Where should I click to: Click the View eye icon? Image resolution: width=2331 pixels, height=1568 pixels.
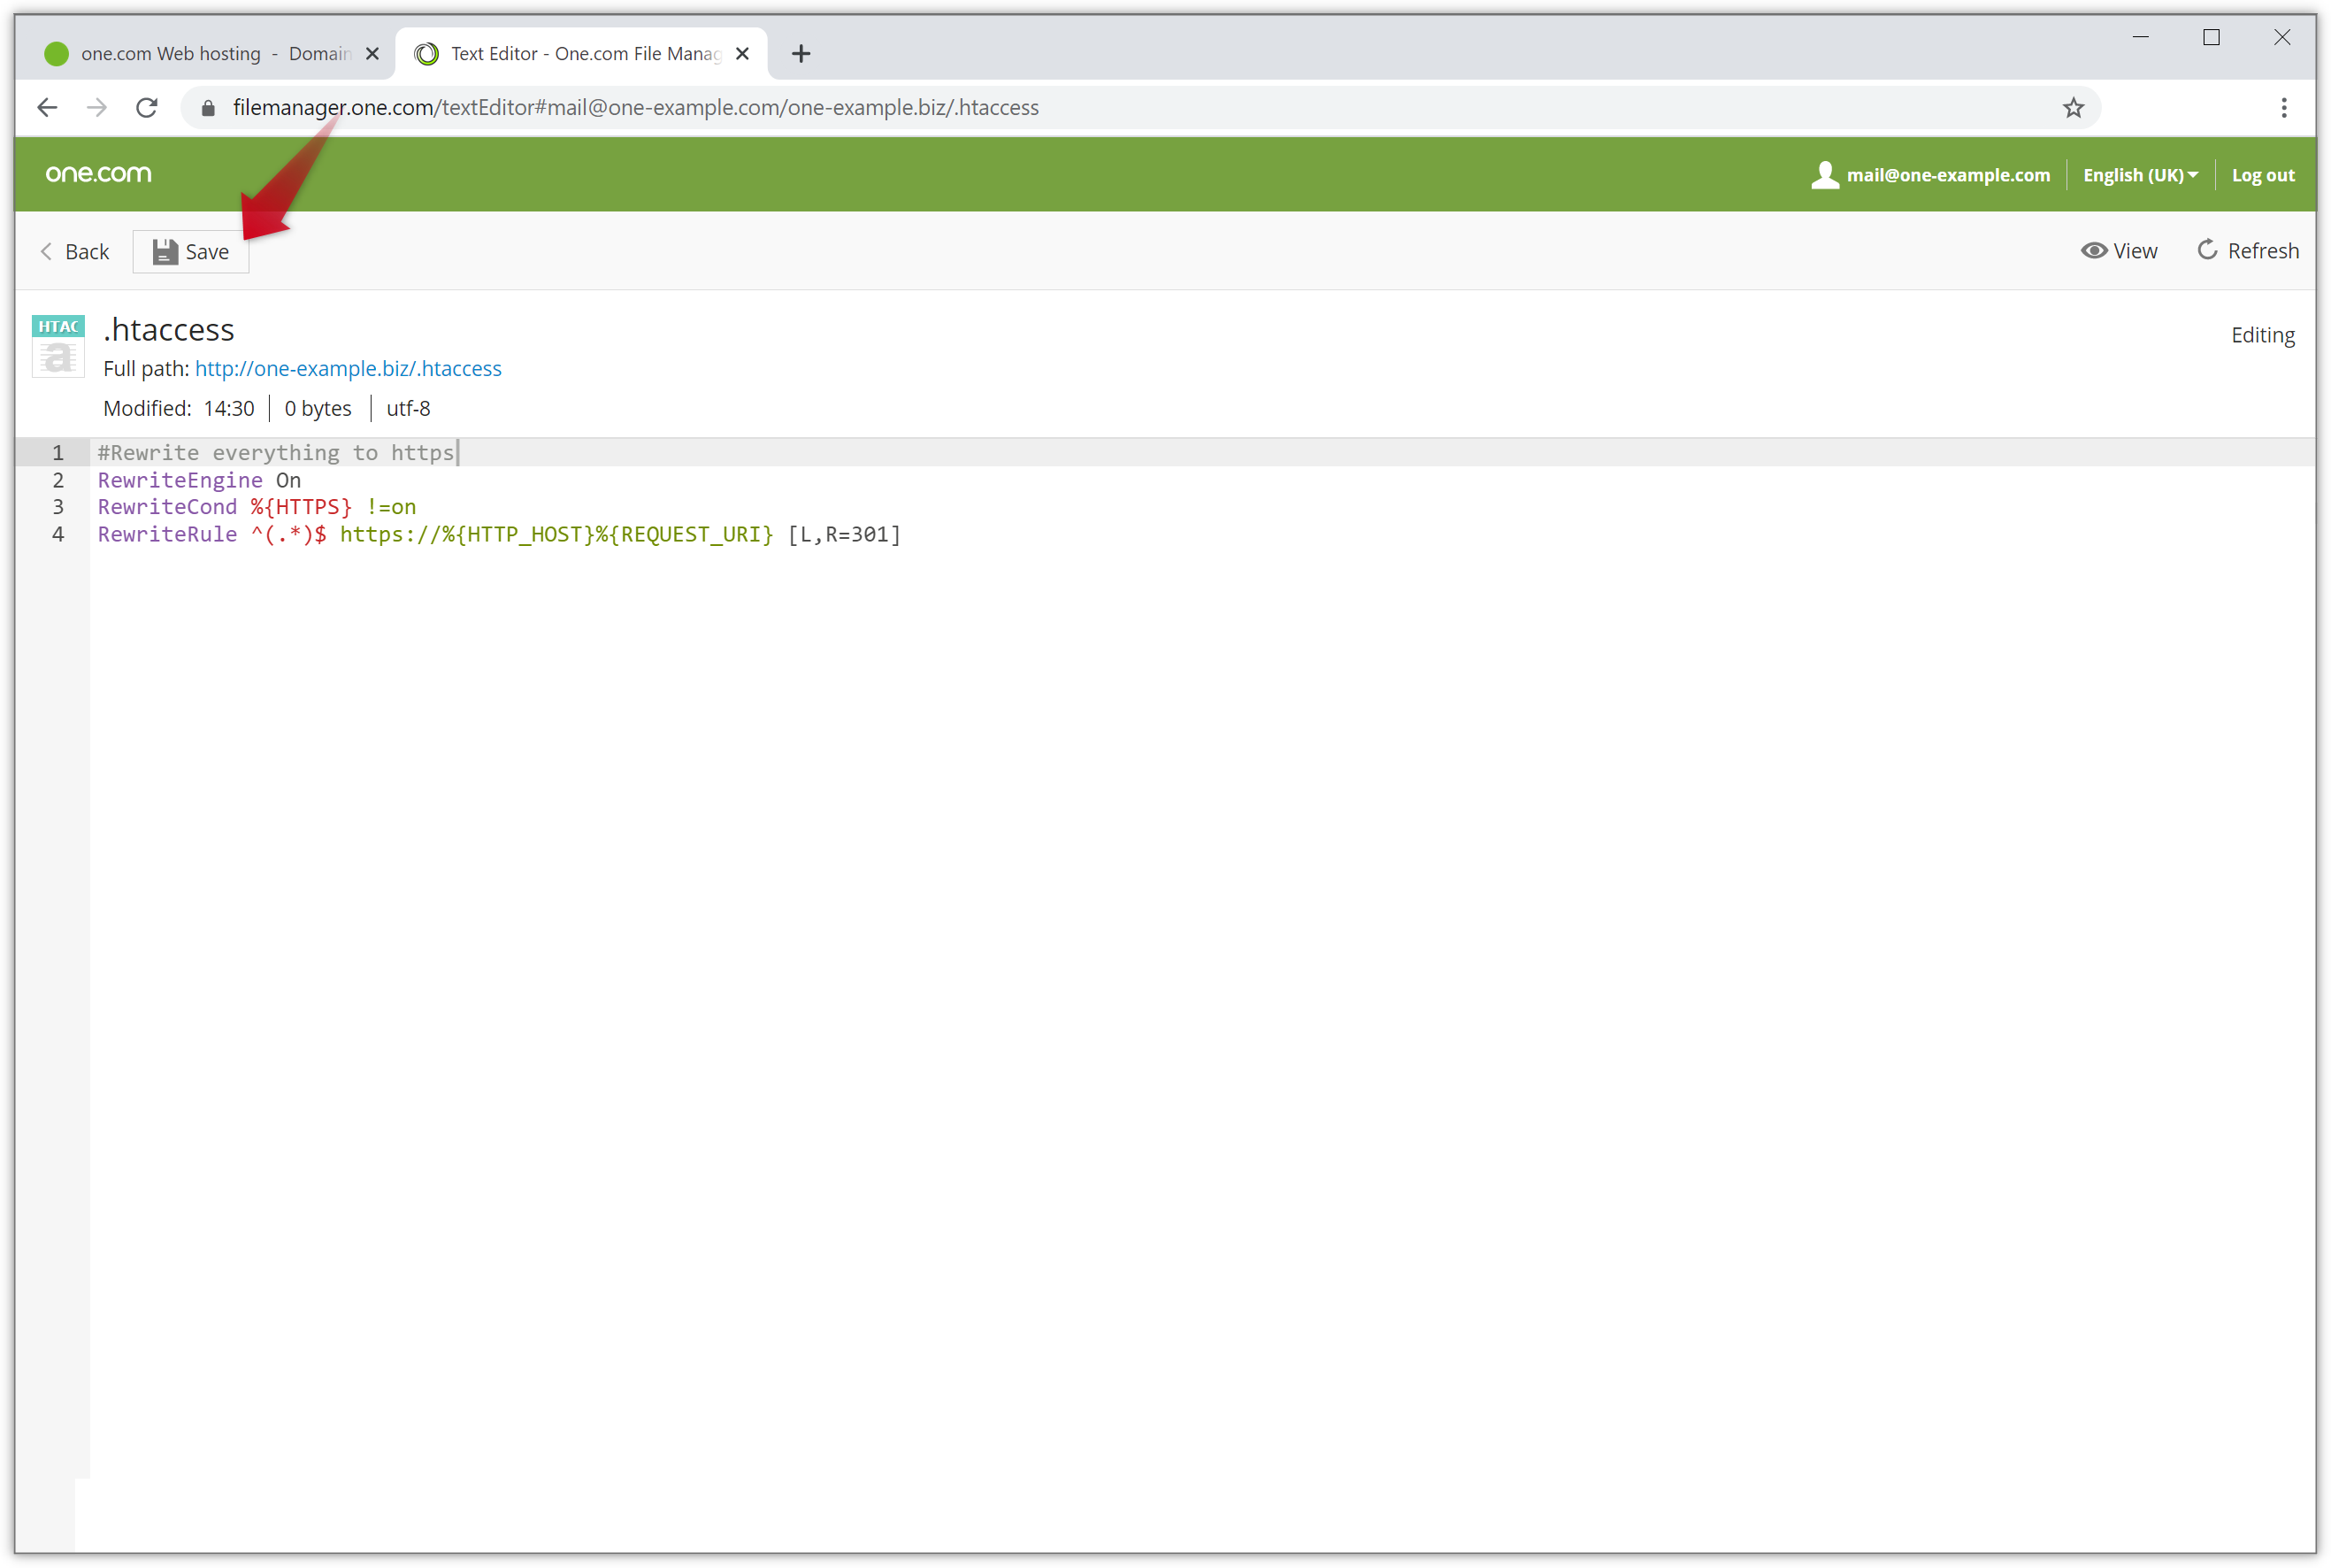(2093, 250)
